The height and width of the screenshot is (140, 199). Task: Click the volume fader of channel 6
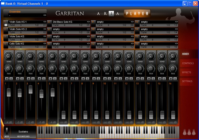[x=63, y=115]
